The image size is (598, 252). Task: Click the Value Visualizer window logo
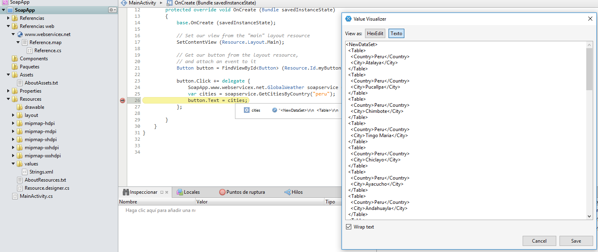click(x=348, y=19)
